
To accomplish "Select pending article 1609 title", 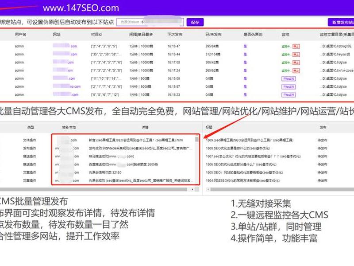I will point(250,140).
